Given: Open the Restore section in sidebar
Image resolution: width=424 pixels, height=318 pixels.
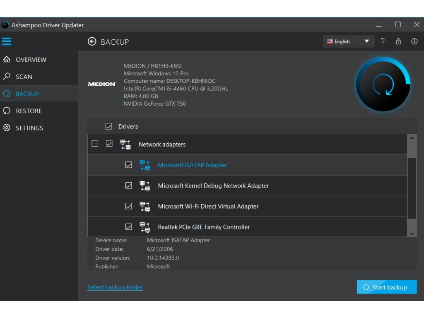Looking at the screenshot, I should click(x=29, y=111).
